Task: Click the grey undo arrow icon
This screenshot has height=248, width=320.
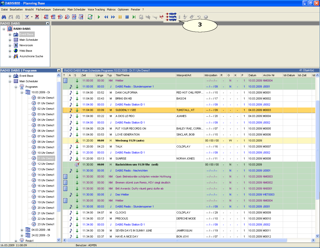Action: 199,17
